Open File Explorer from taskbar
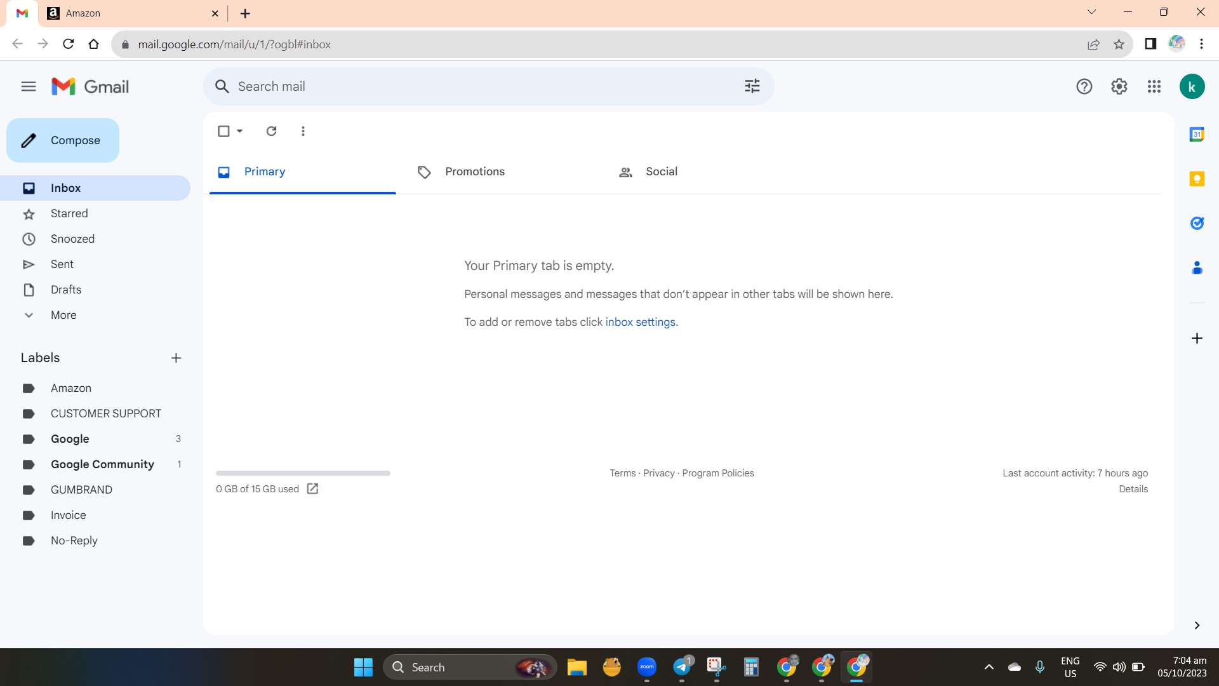1219x686 pixels. pyautogui.click(x=576, y=667)
